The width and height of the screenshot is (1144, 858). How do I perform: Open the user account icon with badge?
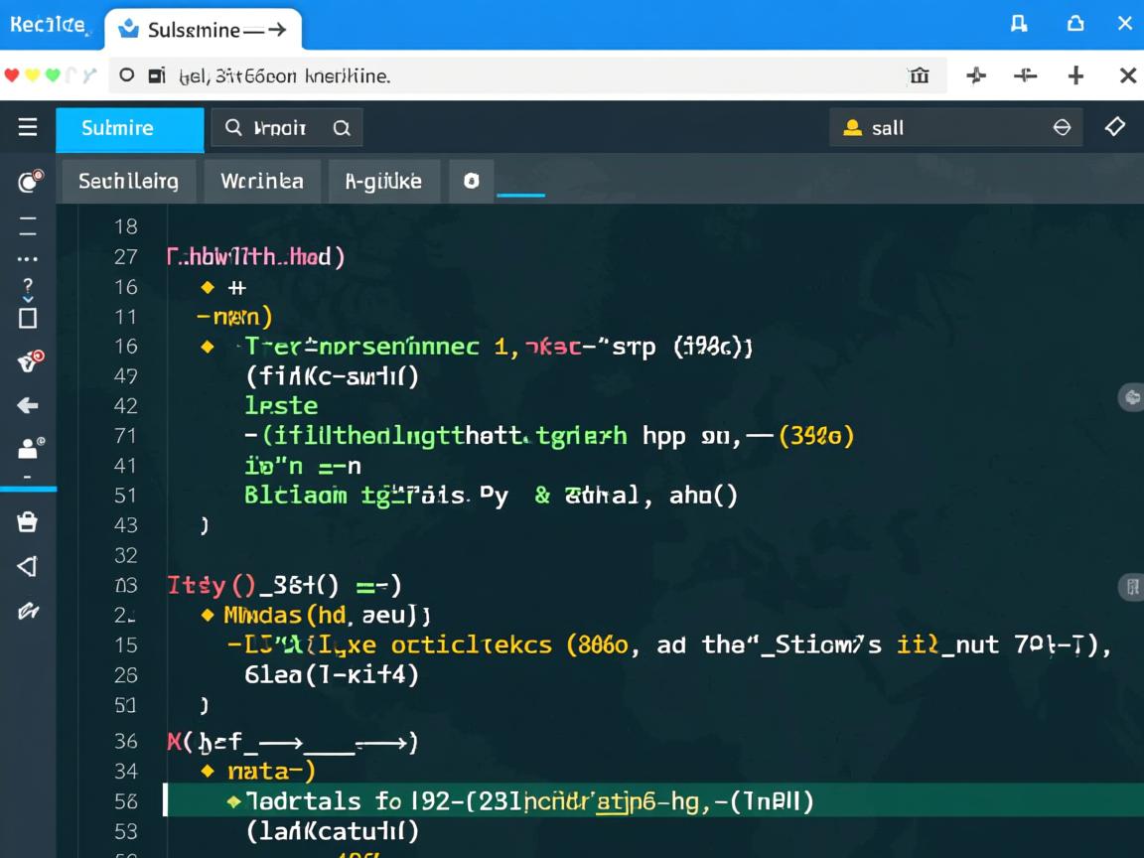pyautogui.click(x=27, y=449)
